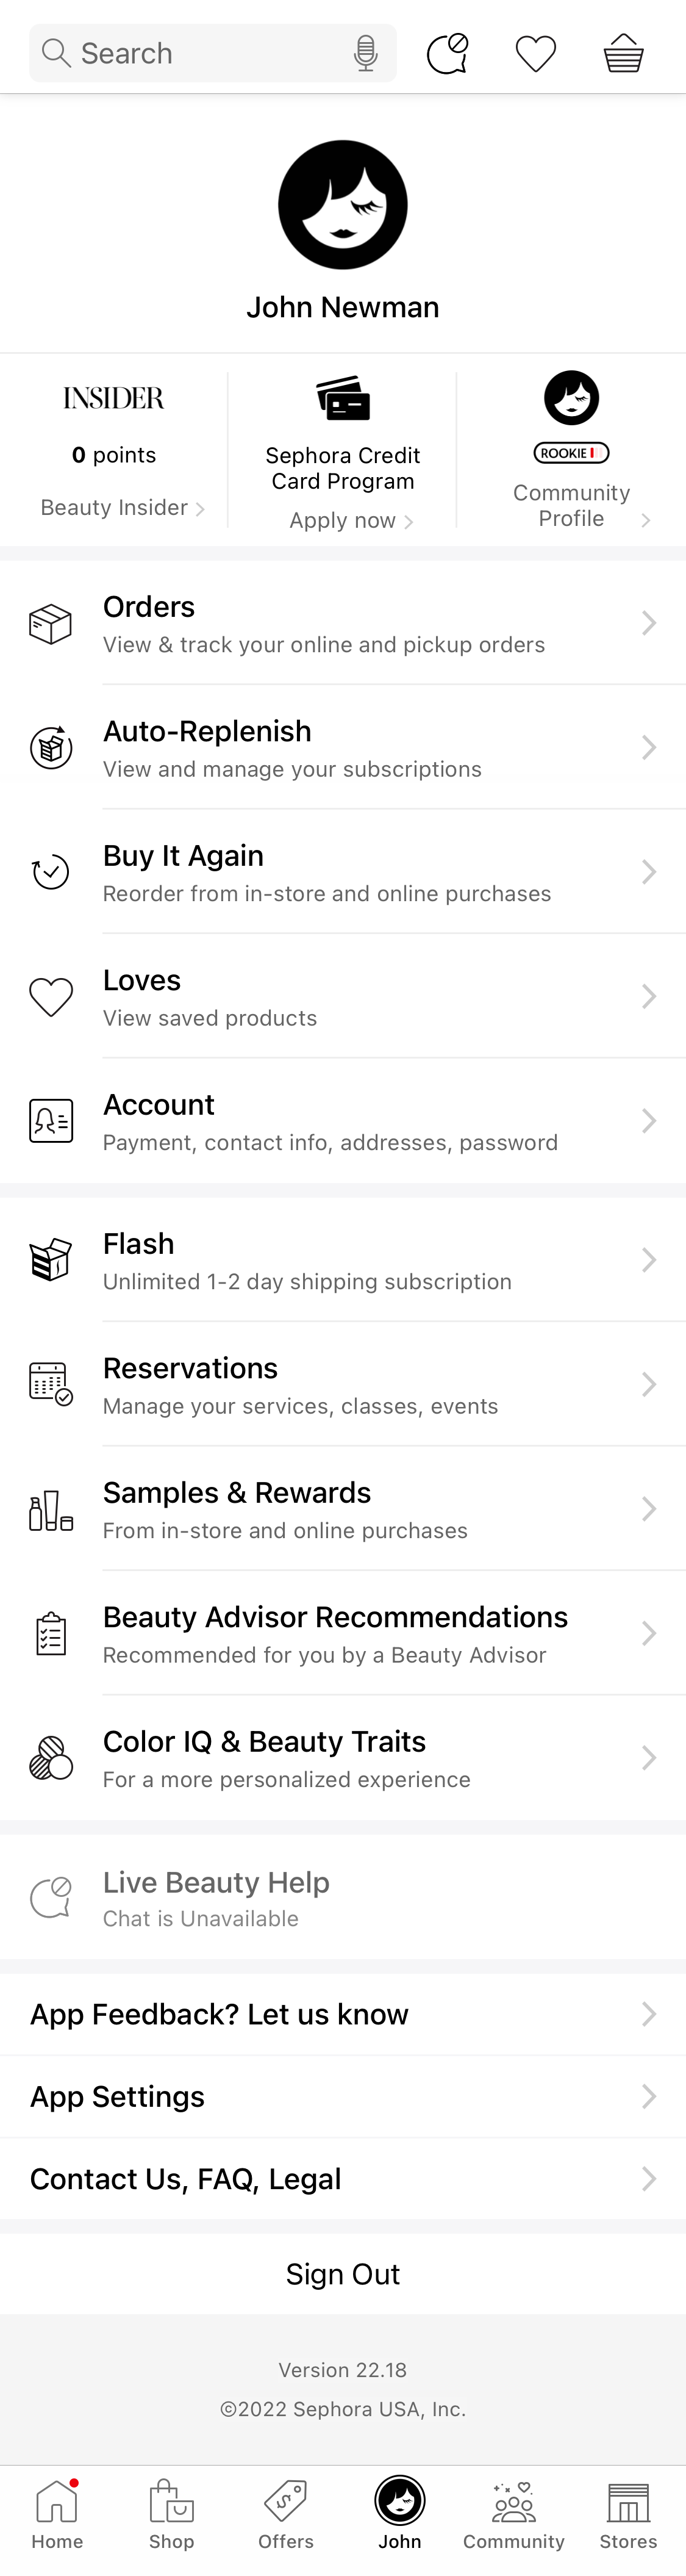The width and height of the screenshot is (686, 2576).
Task: View your Community Profile with ROOKIE badge
Action: [x=571, y=450]
